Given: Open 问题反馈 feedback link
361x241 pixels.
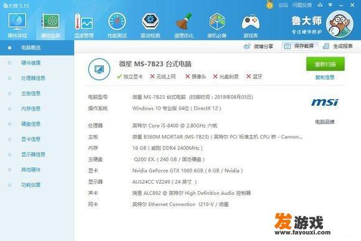Looking at the screenshot, I should tap(302, 5).
